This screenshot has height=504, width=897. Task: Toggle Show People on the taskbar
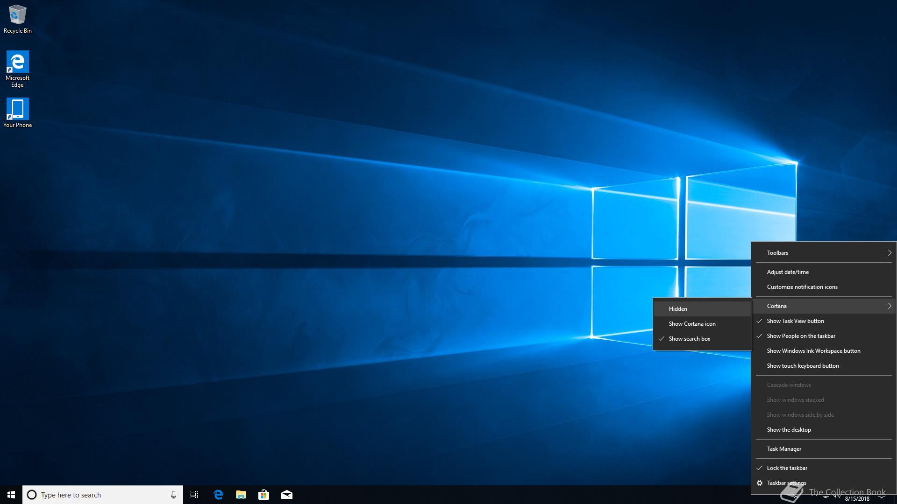pyautogui.click(x=824, y=336)
